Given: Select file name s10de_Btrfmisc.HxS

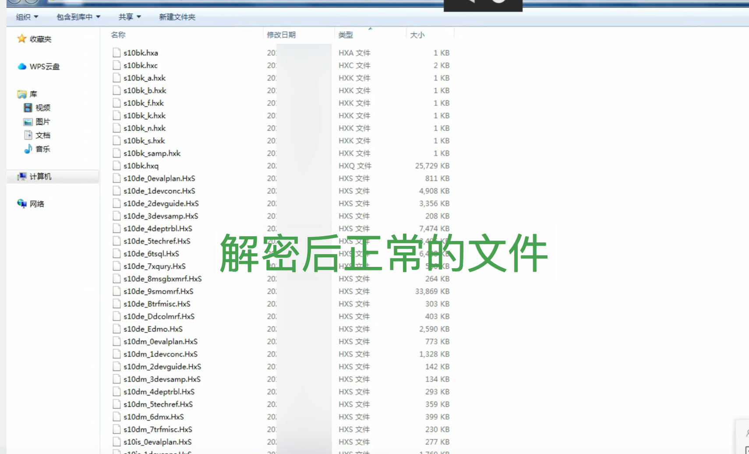Looking at the screenshot, I should click(x=157, y=304).
